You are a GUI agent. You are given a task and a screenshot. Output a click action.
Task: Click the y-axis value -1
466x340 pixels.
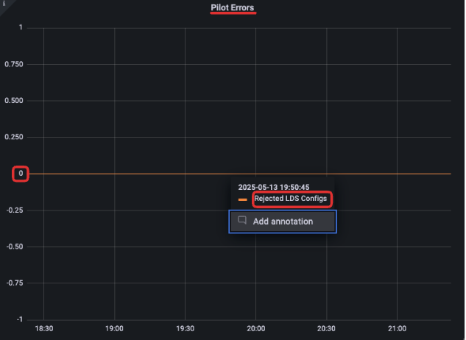20,319
